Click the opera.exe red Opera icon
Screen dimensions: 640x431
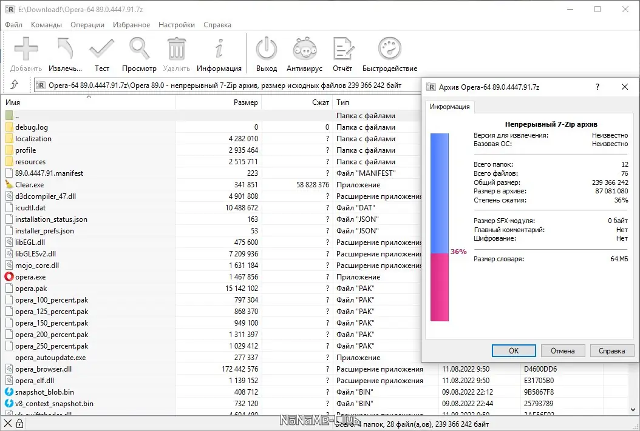(9, 276)
